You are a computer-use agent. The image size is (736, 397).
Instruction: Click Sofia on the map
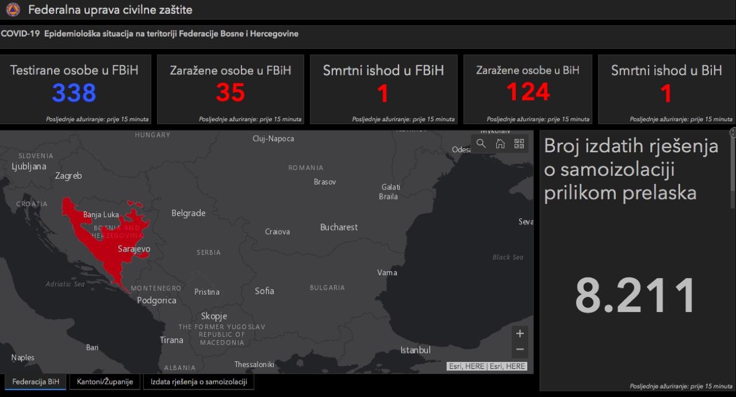coord(264,291)
